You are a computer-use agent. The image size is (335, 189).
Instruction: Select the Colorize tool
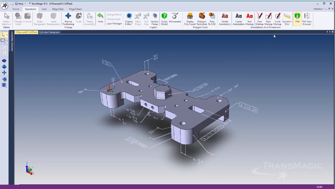coord(27,17)
